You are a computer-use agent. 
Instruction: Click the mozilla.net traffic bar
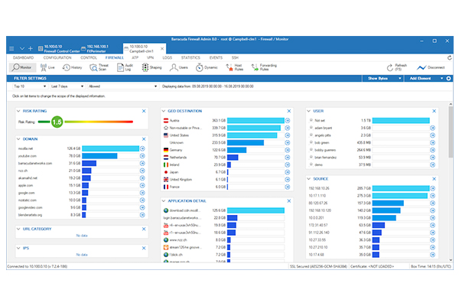click(110, 148)
